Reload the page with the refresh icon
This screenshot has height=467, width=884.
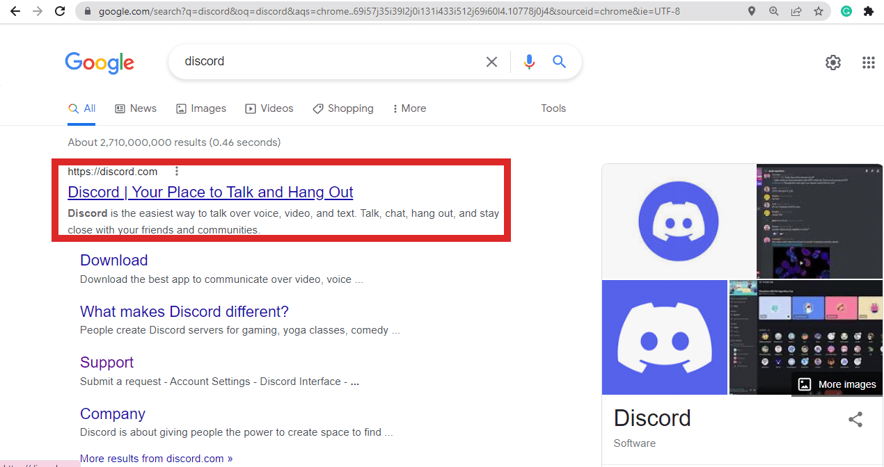[60, 11]
